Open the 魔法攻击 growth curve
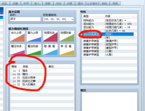 point(17,50)
